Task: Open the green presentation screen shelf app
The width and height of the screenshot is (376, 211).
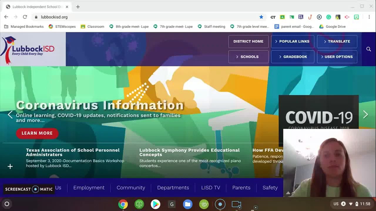Action: click(139, 204)
